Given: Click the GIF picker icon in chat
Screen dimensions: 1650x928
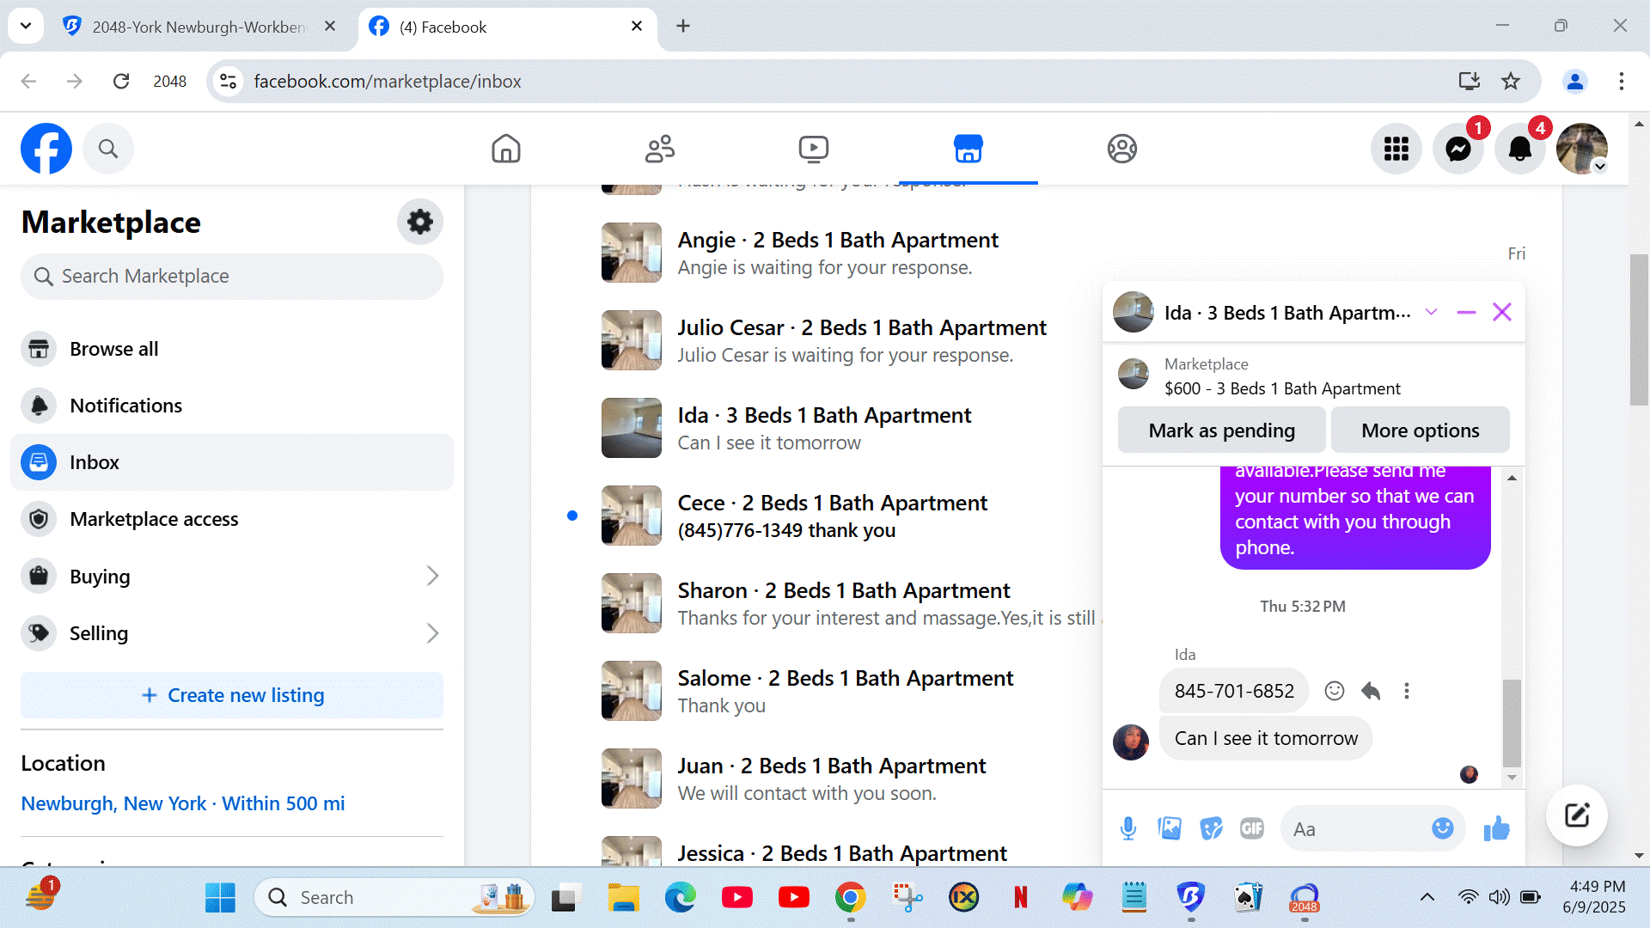Looking at the screenshot, I should pos(1252,828).
